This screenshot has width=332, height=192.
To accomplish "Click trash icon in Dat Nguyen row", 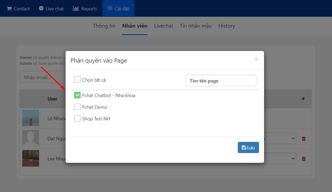I will click(x=304, y=138).
